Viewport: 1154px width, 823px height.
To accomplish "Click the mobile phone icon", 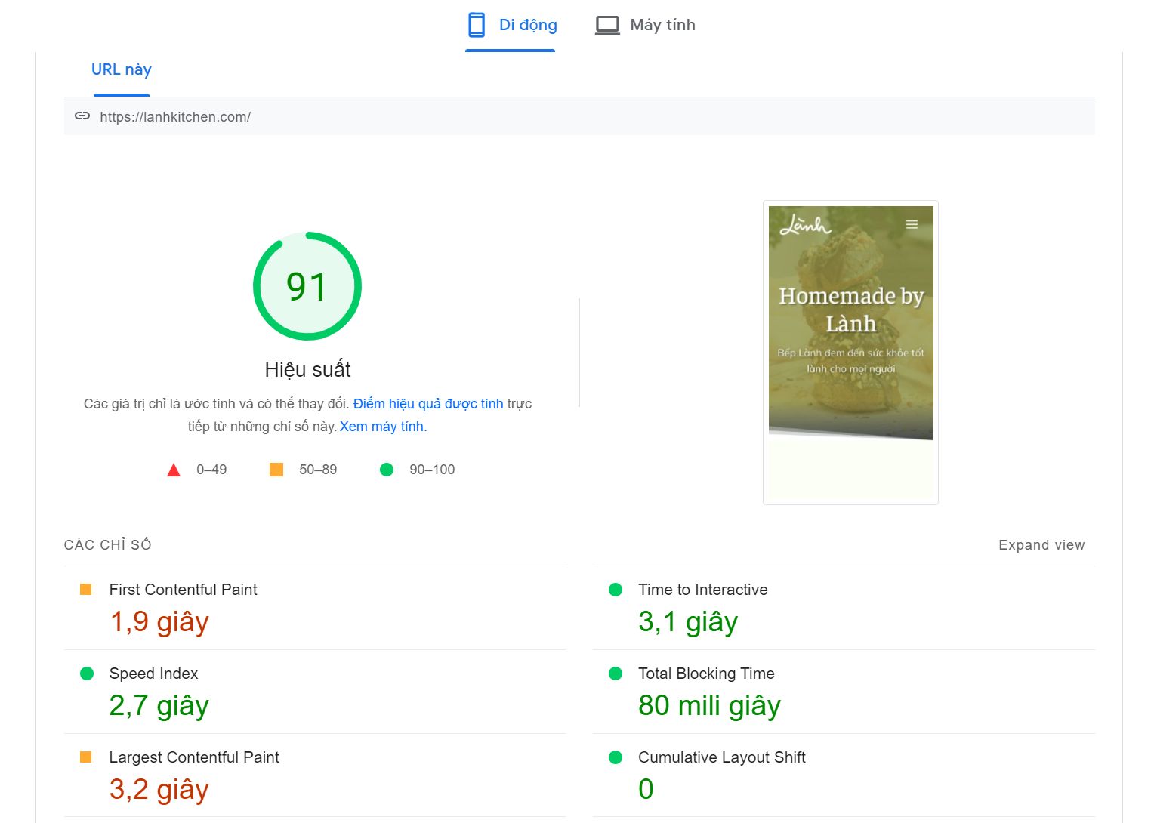I will tap(477, 25).
